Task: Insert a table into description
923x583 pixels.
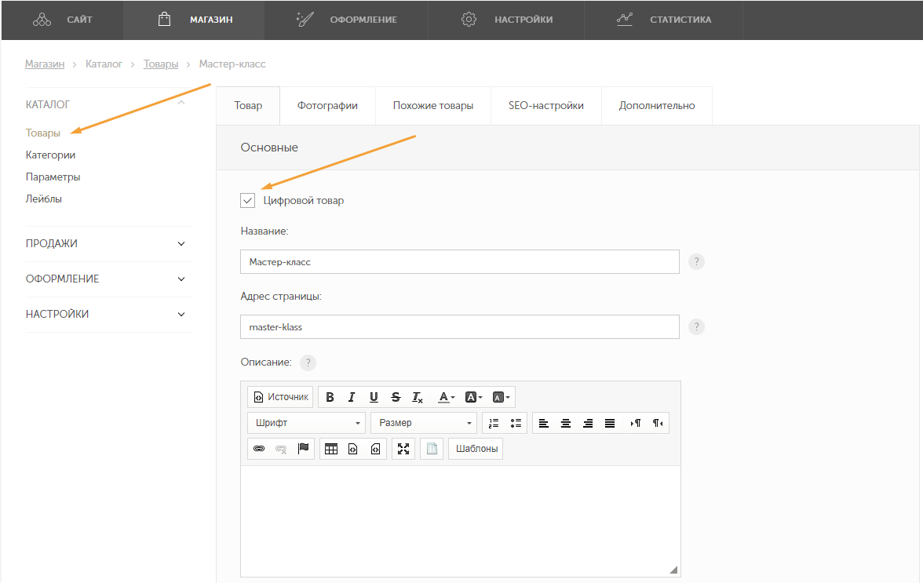Action: pos(331,449)
